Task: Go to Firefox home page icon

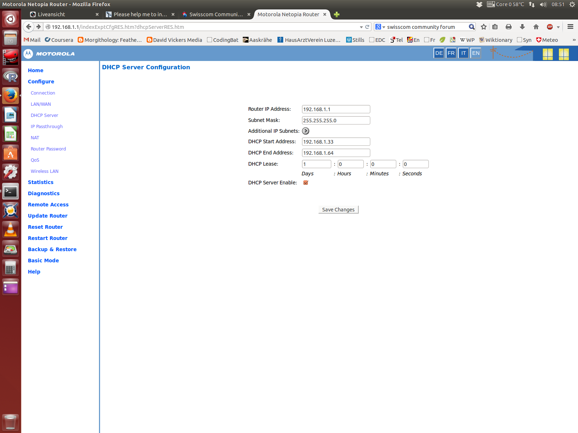Action: pos(536,27)
